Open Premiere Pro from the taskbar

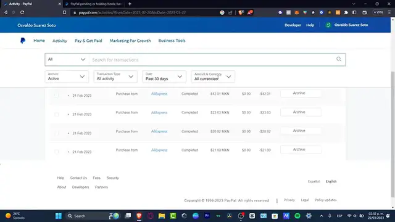(207, 216)
